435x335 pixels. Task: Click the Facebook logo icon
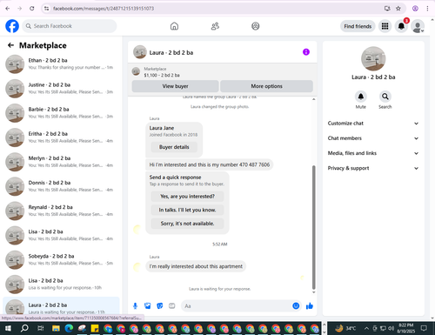12,26
